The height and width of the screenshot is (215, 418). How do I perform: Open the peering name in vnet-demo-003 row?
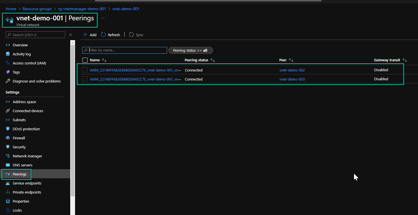[x=135, y=79]
